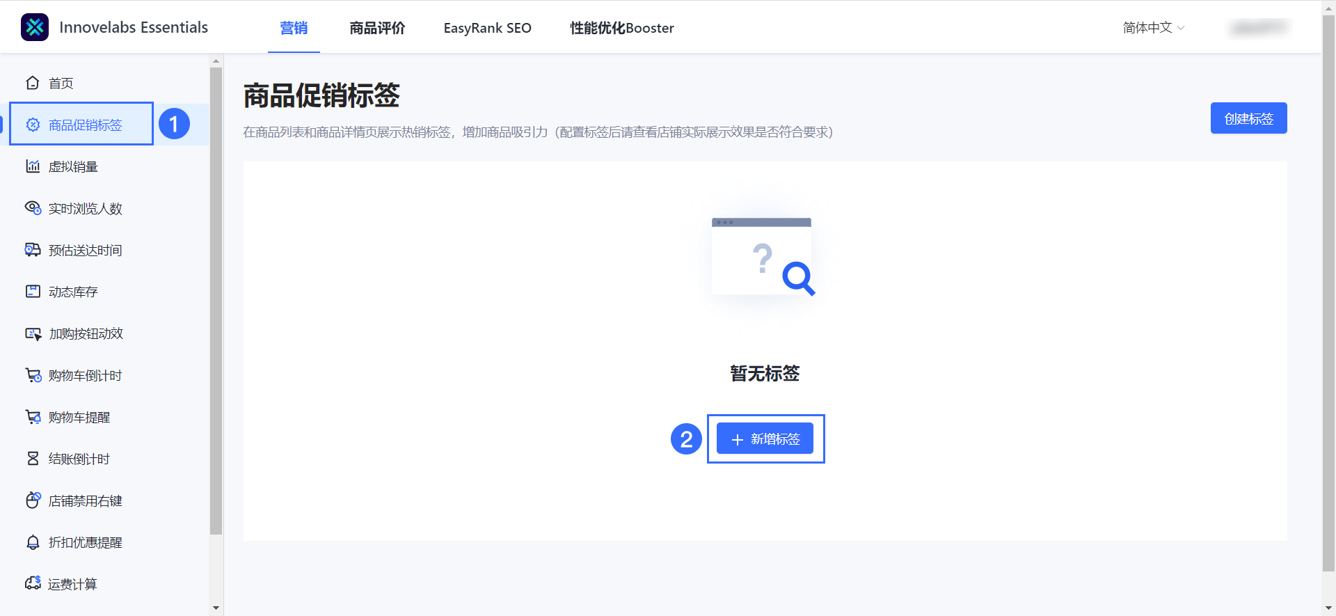This screenshot has width=1336, height=616.
Task: Click the Innovelabs Essentials logo icon
Action: click(35, 27)
